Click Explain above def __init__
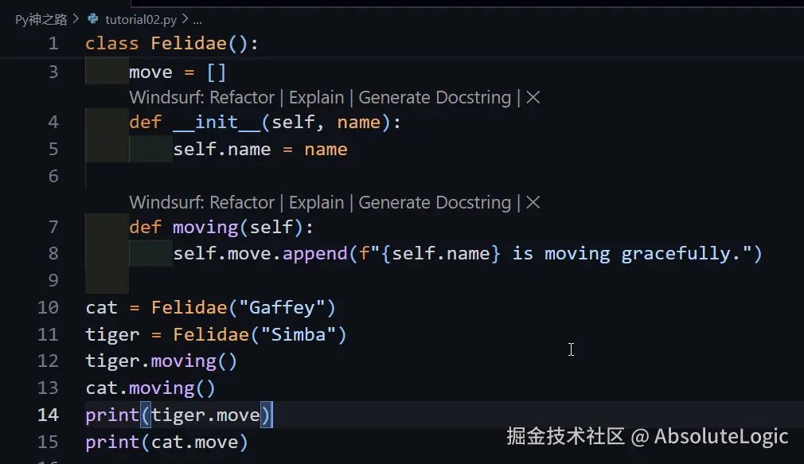804x464 pixels. pos(316,97)
